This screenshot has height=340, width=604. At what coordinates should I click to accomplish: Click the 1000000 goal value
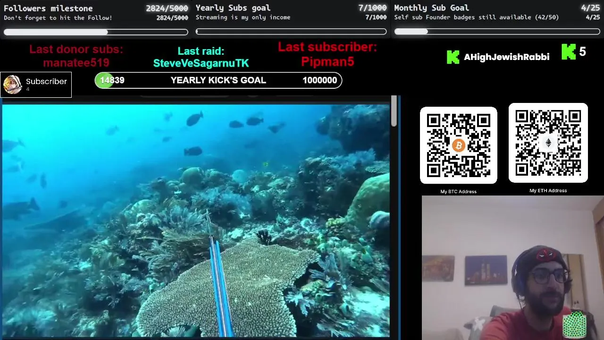(319, 80)
